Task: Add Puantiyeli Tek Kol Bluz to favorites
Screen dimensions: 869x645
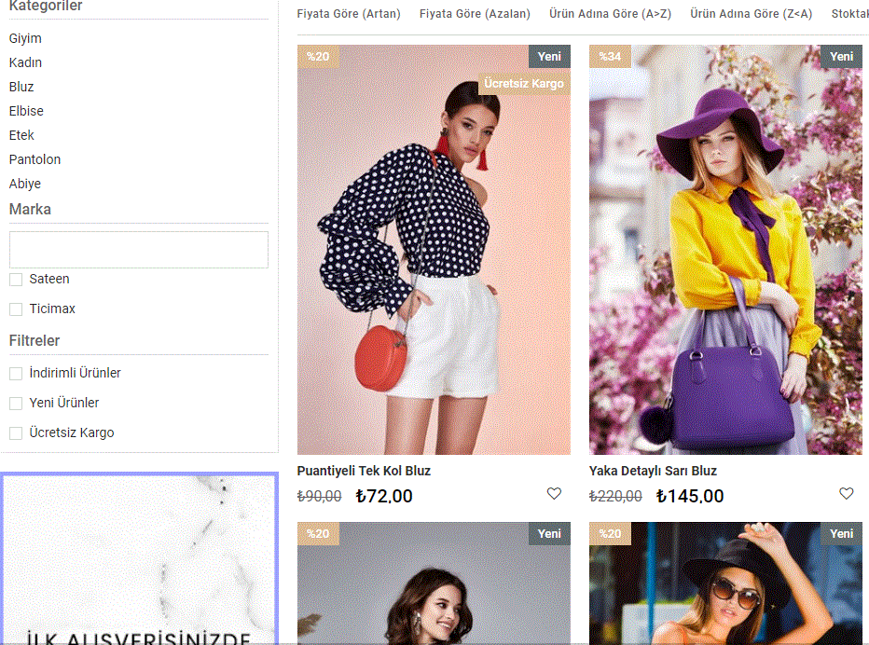Action: [554, 493]
